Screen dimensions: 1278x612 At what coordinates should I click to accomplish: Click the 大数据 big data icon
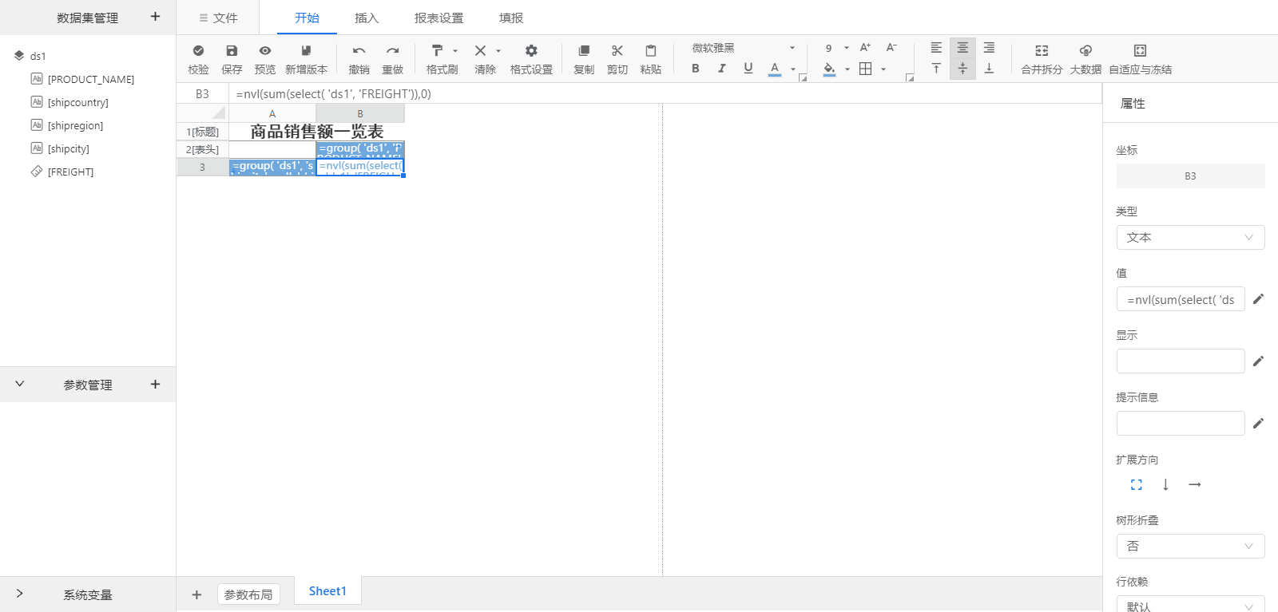click(1086, 50)
